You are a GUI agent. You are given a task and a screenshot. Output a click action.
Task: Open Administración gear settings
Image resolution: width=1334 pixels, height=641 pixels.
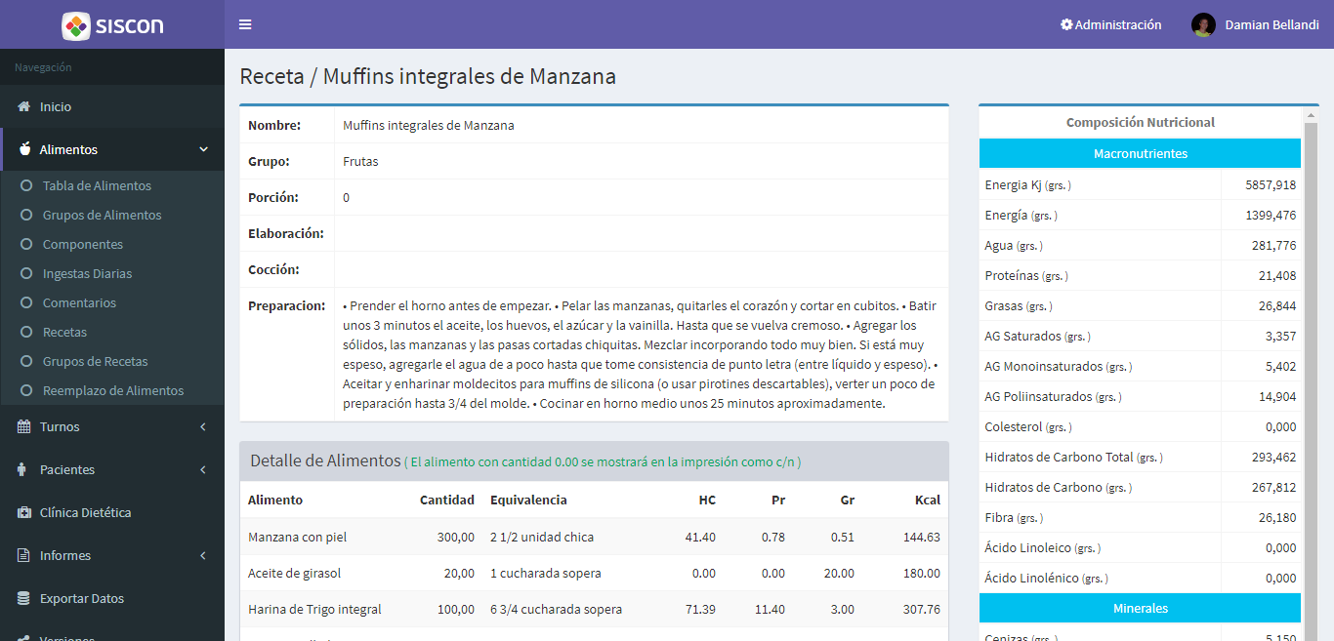coord(1066,24)
